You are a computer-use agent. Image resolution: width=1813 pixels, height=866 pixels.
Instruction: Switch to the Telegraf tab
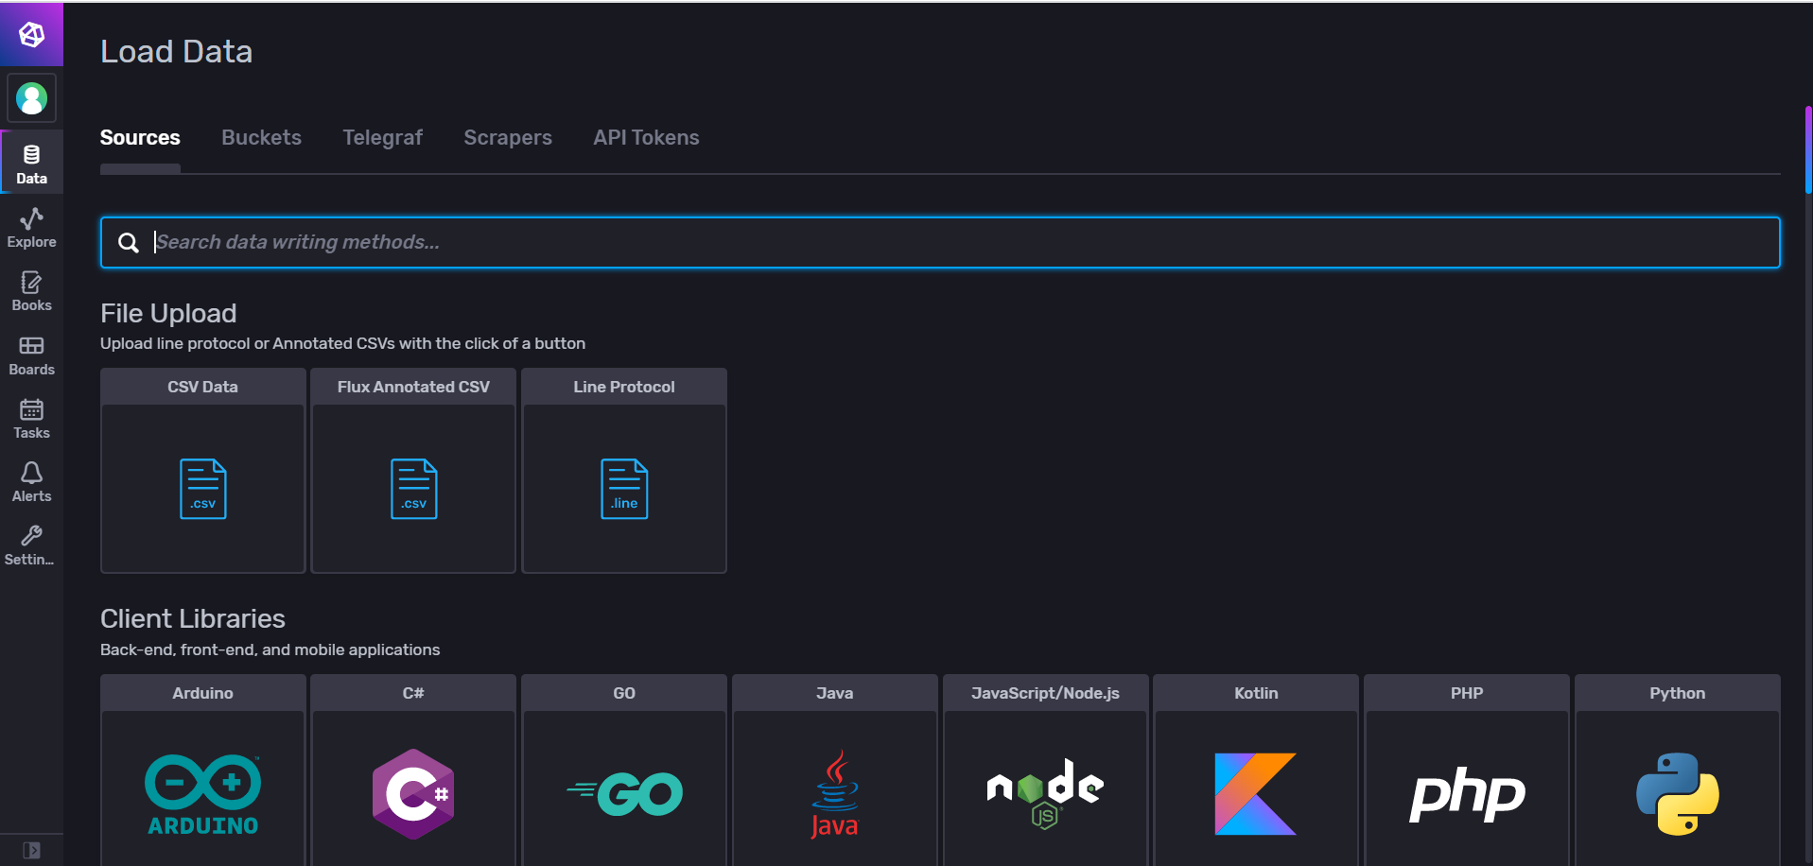point(382,138)
